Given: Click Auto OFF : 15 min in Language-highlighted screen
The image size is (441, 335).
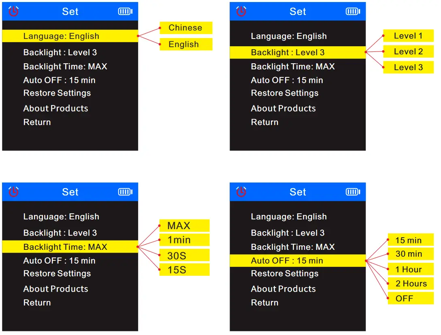Looking at the screenshot, I should [x=60, y=80].
